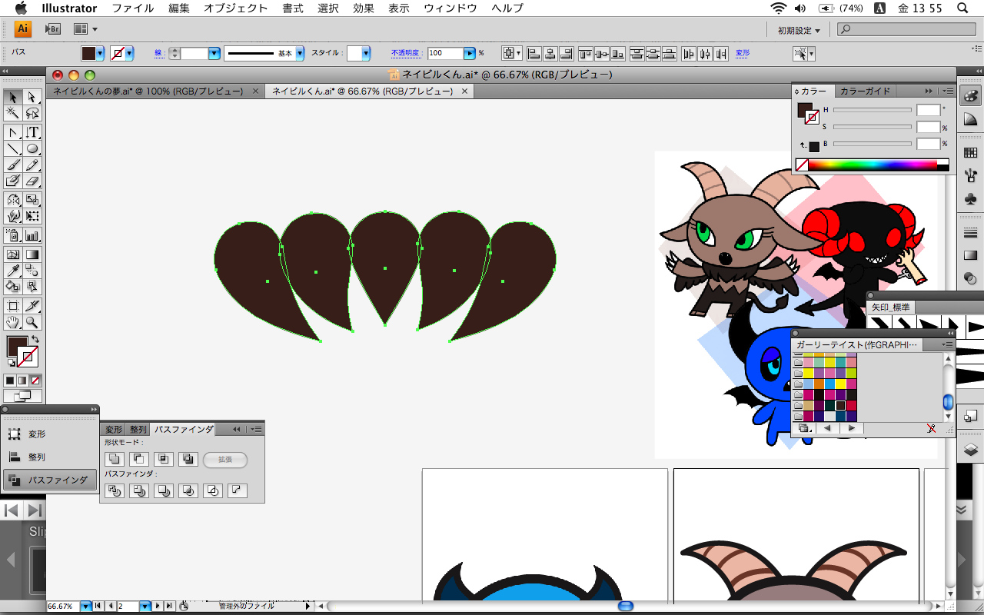This screenshot has height=615, width=984.
Task: Activate the Zoom magnifier tool
Action: (x=32, y=322)
